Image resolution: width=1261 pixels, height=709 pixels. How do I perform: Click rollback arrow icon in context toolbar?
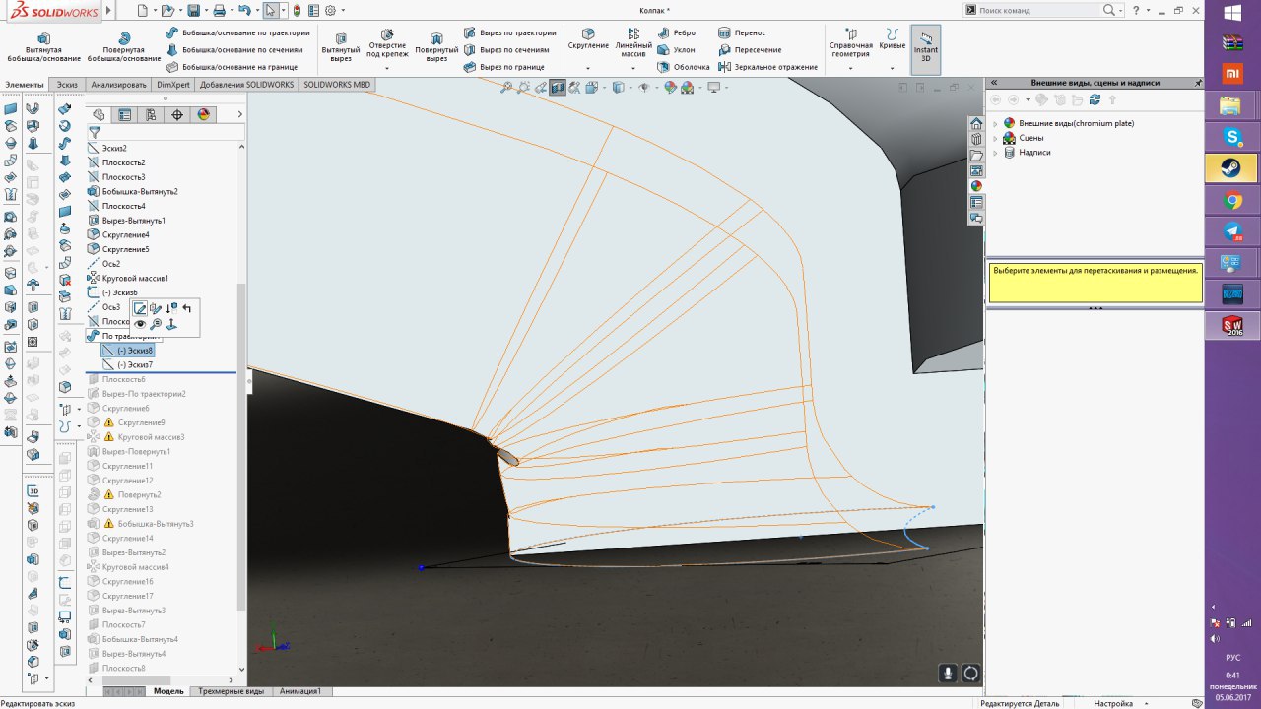(187, 308)
